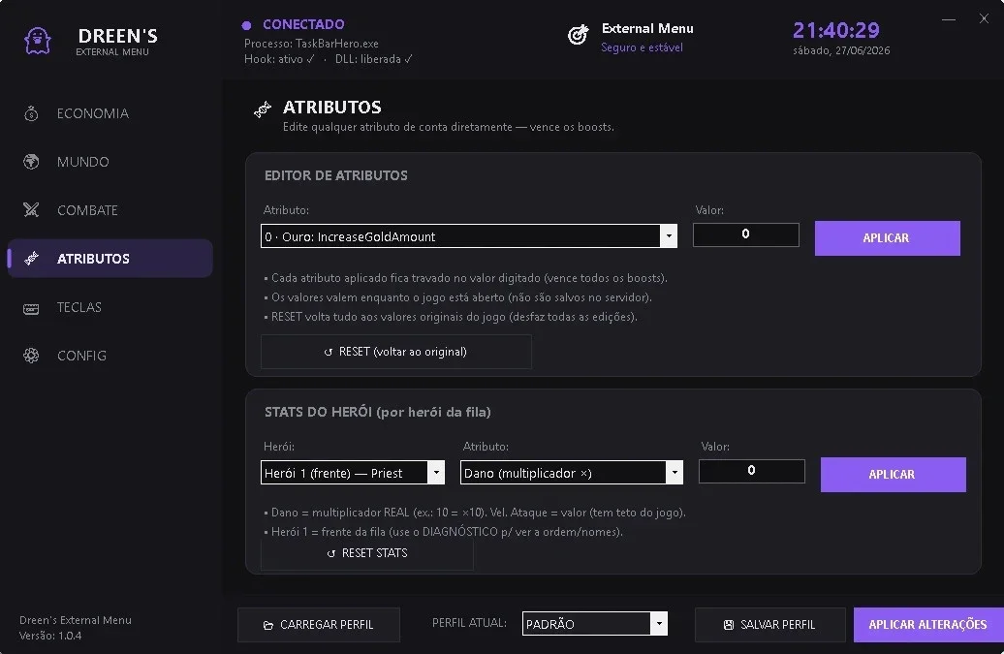Image resolution: width=1004 pixels, height=654 pixels.
Task: Click the Teclas keyboard icon
Action: pos(31,308)
